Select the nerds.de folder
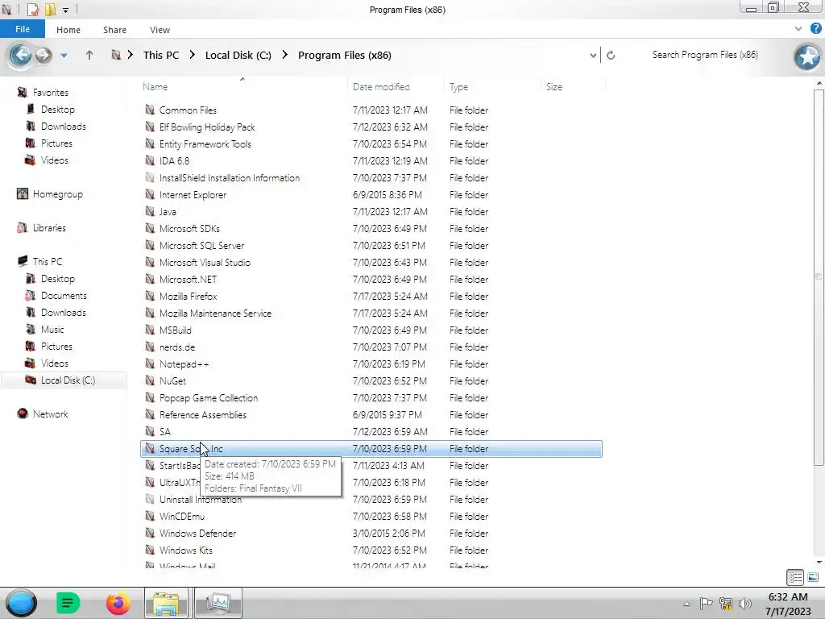Screen dimensions: 825x619 point(176,347)
